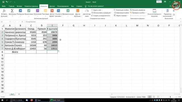Image resolution: width=182 pixels, height=102 pixels.
Task: Toggle Показать формулы show formulas
Action: pyautogui.click(x=137, y=10)
